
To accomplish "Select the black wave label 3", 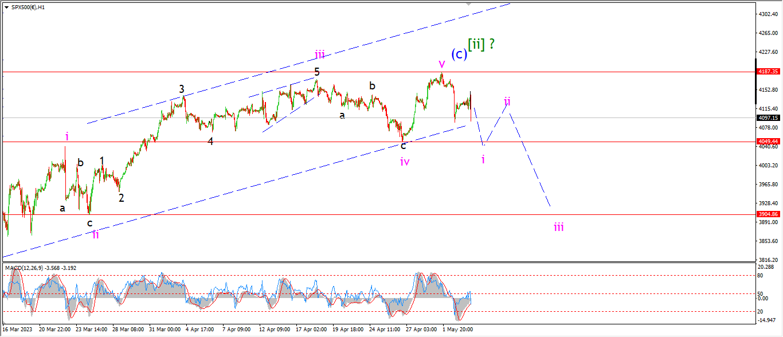I will pyautogui.click(x=182, y=89).
